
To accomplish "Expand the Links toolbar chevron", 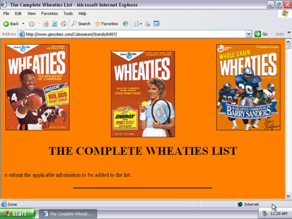I will tap(289, 32).
